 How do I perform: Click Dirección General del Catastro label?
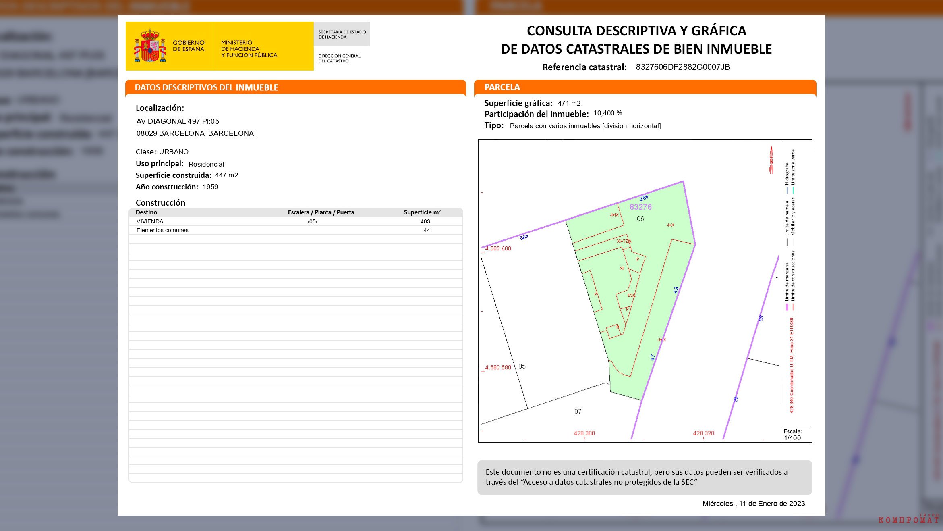point(339,58)
